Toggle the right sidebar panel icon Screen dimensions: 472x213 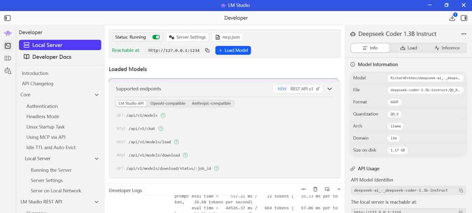(x=464, y=18)
